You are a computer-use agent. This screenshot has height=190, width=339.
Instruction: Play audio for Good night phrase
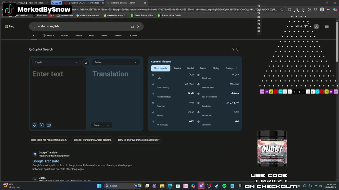tap(198, 103)
